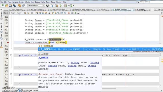Screen dimensions: 163x92
Task: Open the Debug menu
Action: coord(37,2)
